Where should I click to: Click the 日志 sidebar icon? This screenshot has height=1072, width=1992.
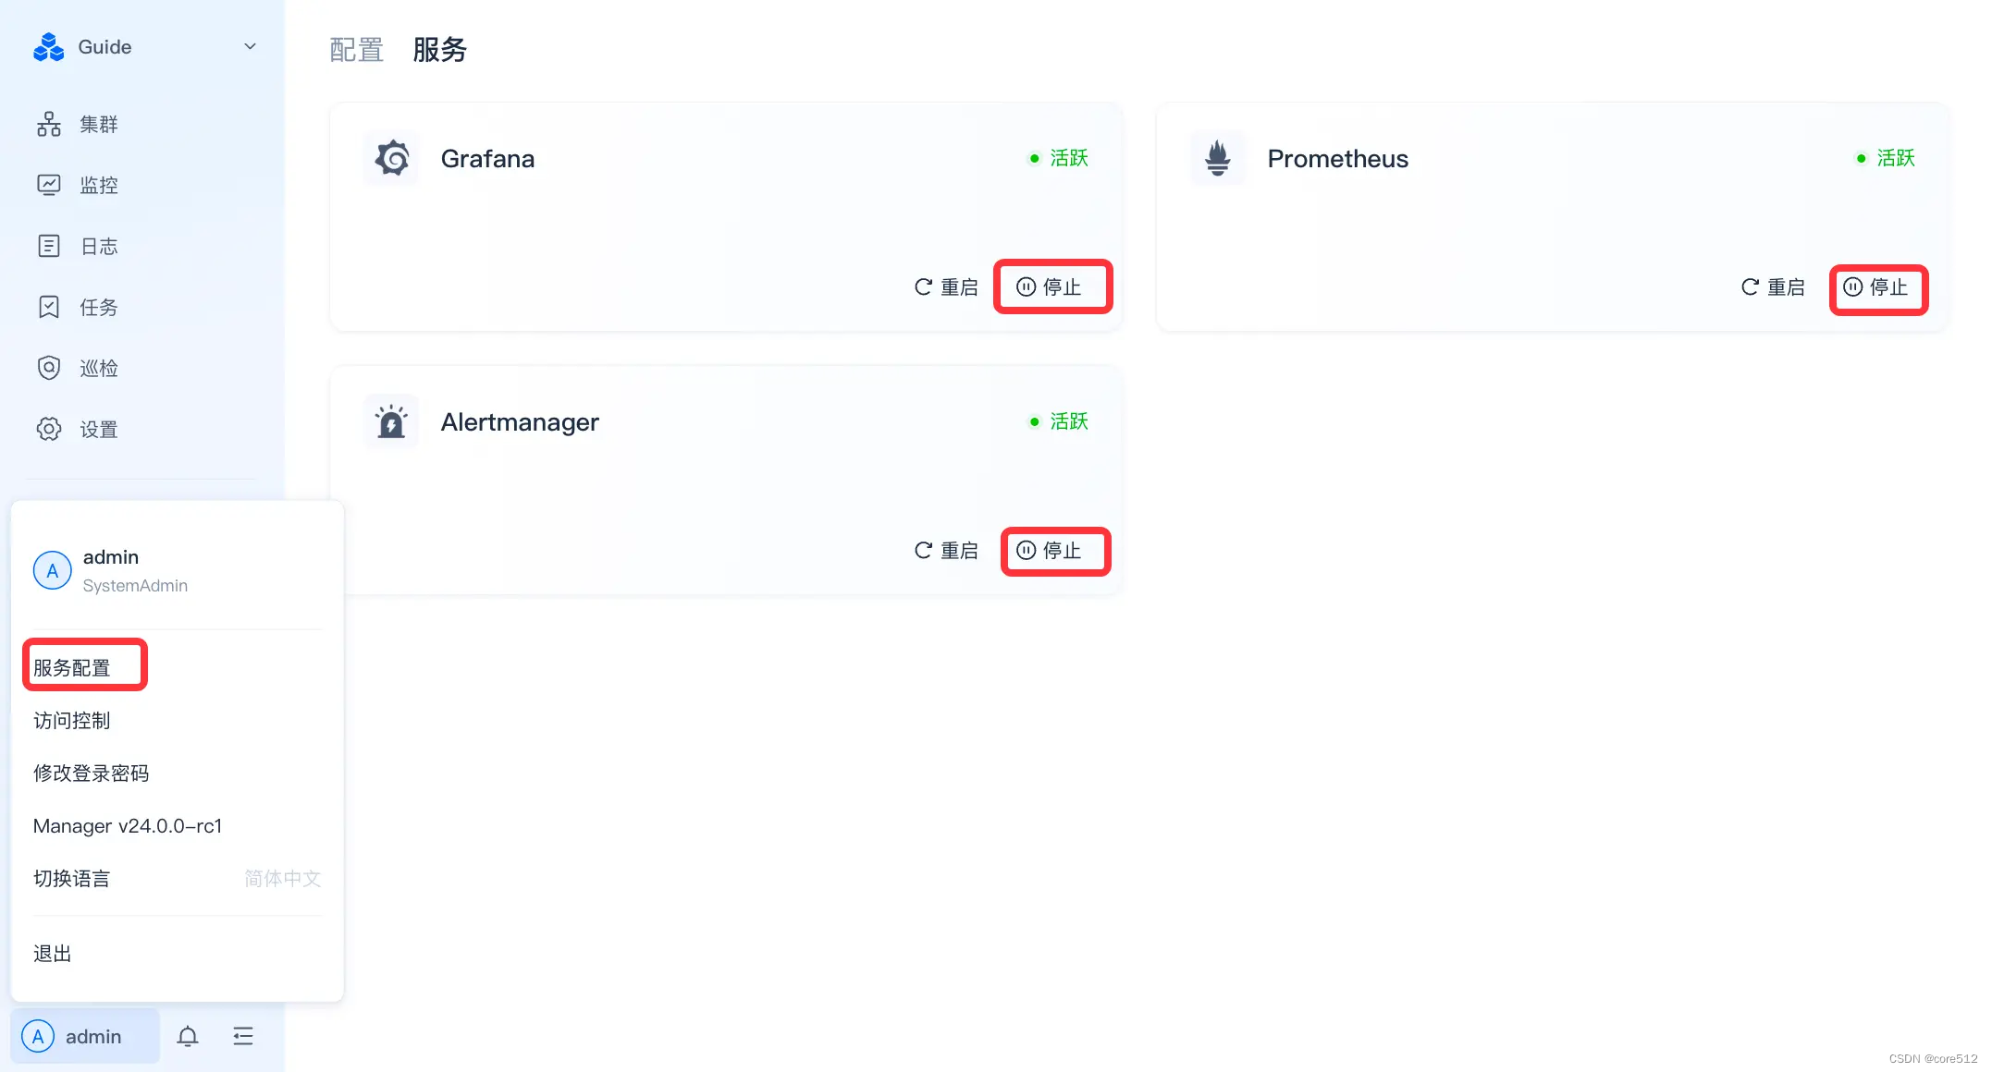[49, 245]
